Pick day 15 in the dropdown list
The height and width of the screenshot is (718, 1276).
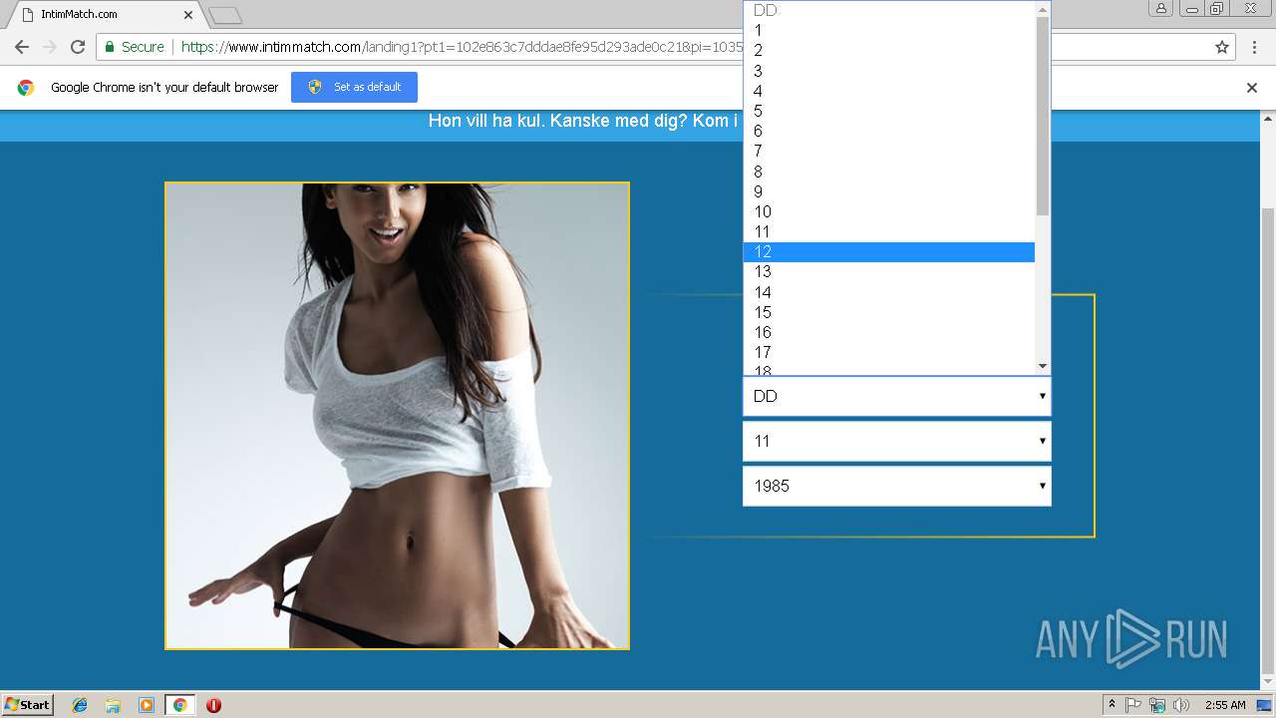click(x=888, y=312)
